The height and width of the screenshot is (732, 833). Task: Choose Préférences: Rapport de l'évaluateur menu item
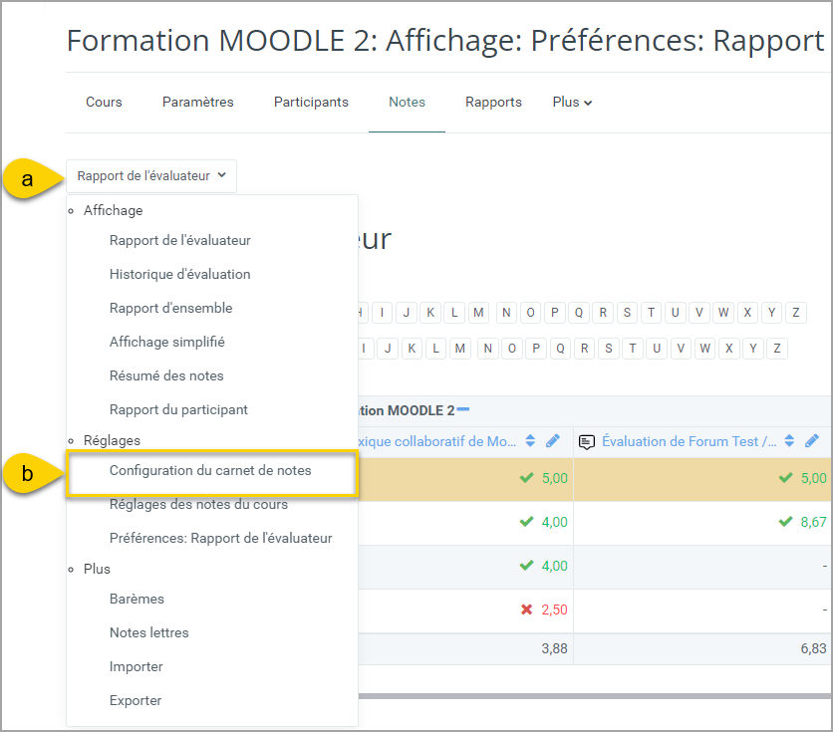tap(221, 538)
